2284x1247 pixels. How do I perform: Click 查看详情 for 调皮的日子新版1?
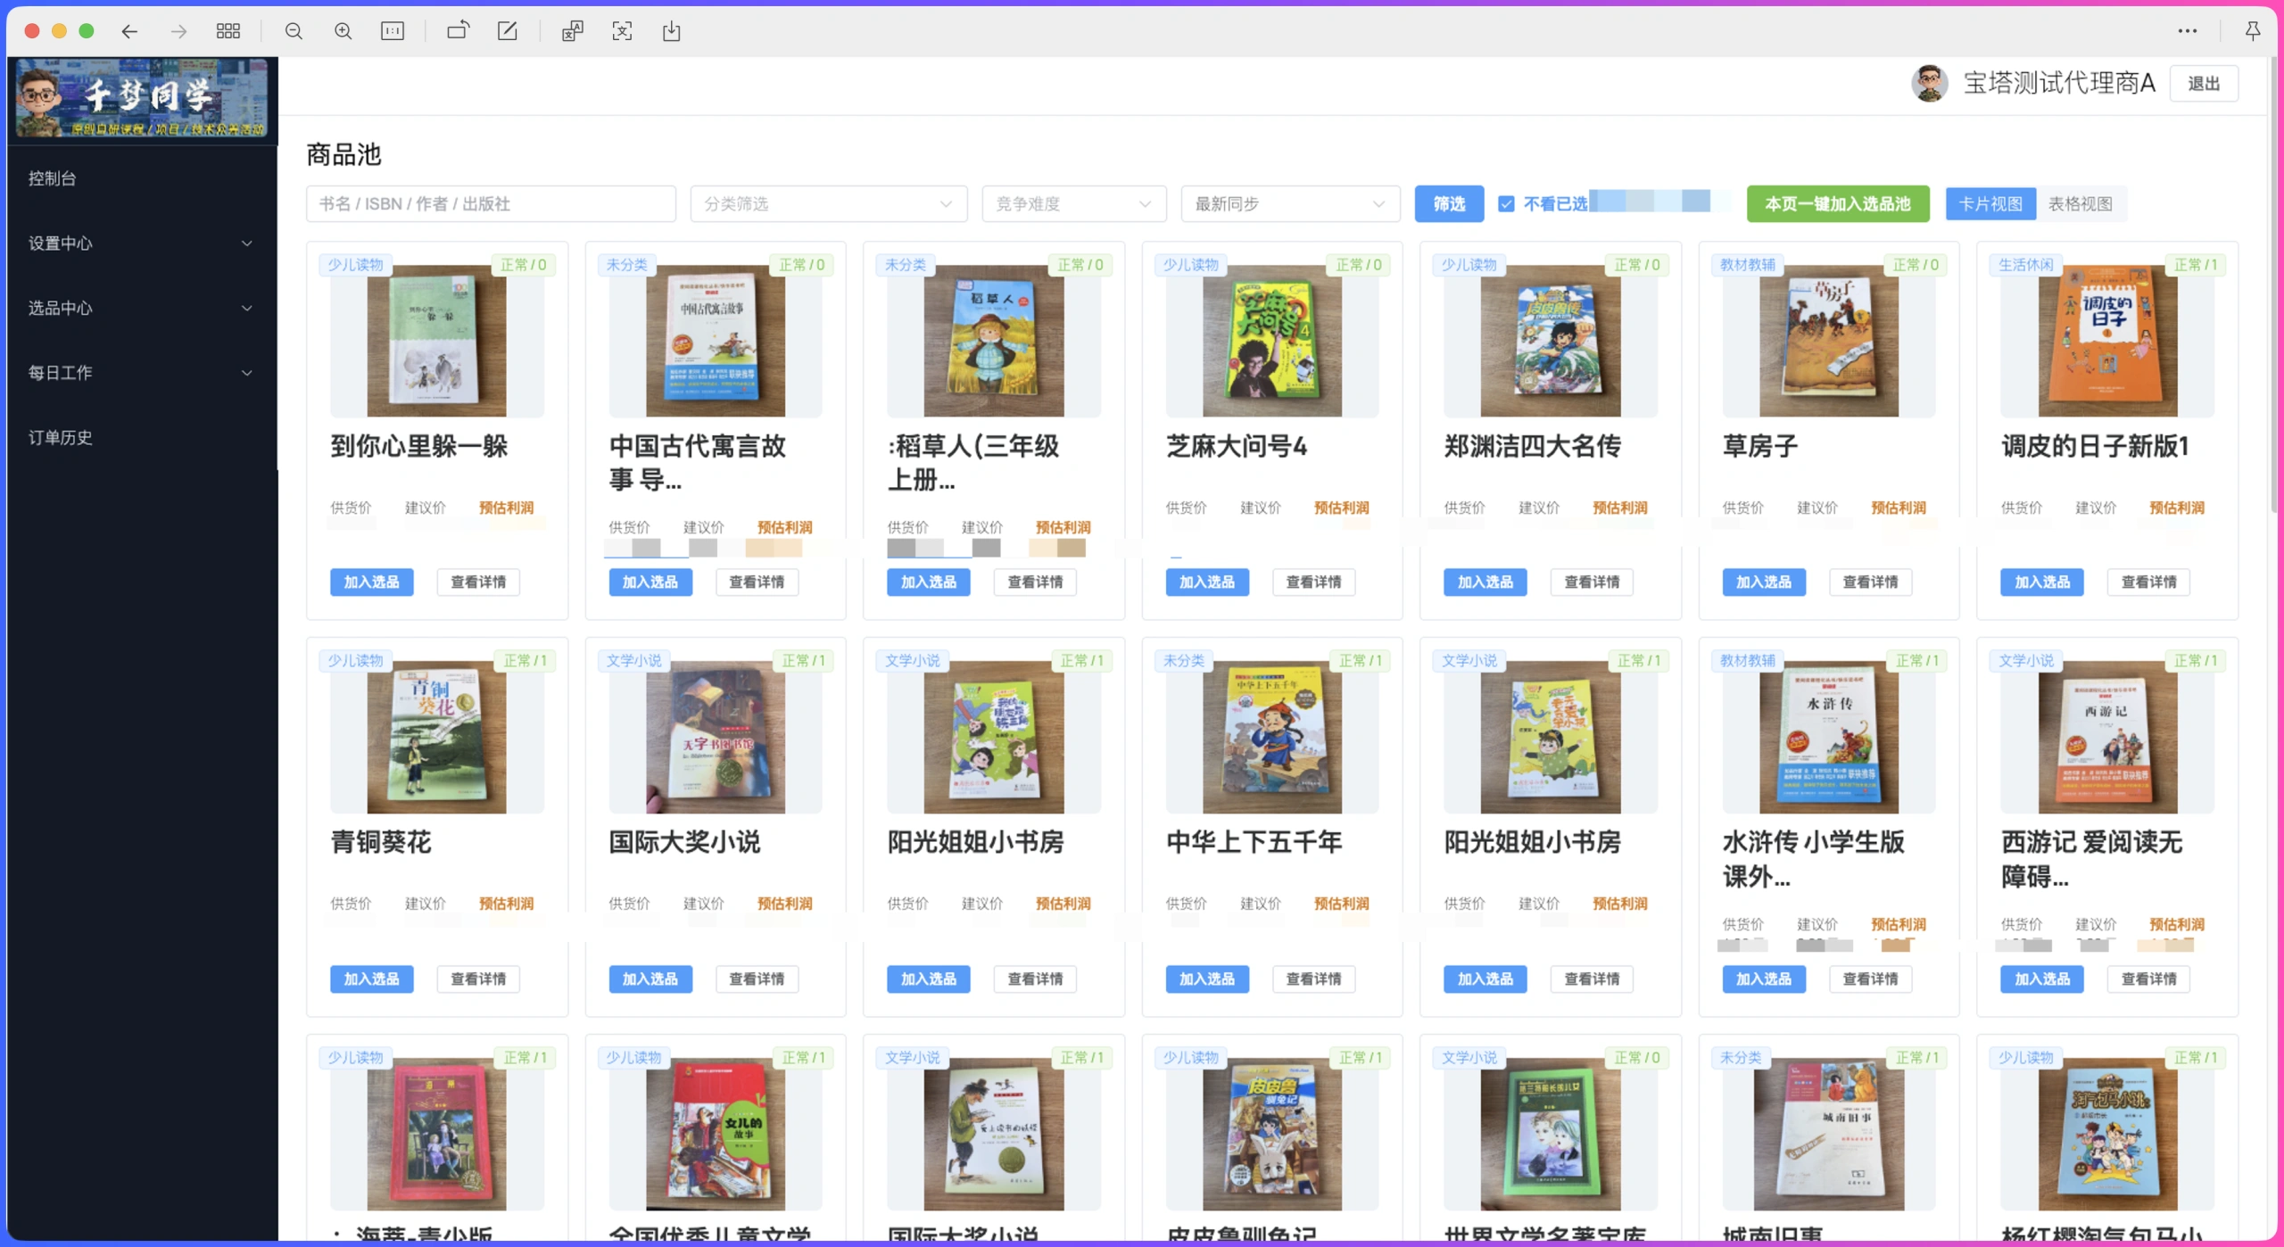pos(2148,582)
